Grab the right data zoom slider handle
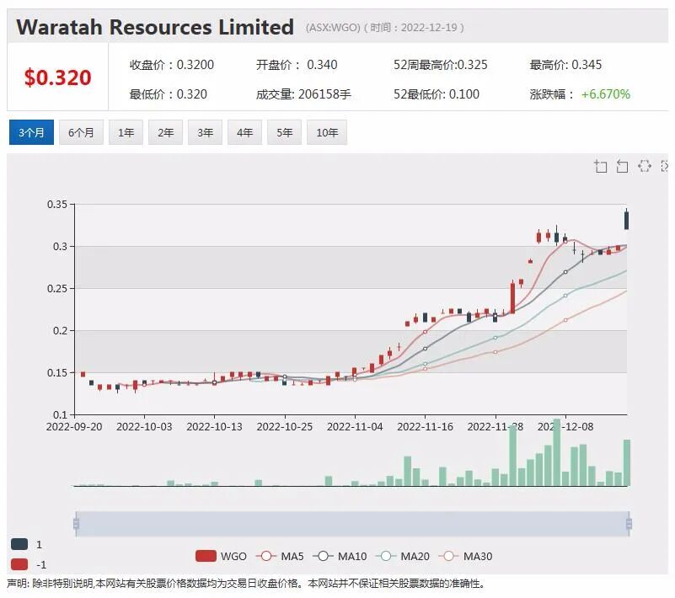Screen dimensions: 675x598 point(629,524)
